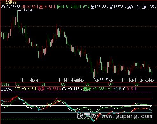
Task: Select the 2012 year marker on the time axis
Action: (5, 84)
